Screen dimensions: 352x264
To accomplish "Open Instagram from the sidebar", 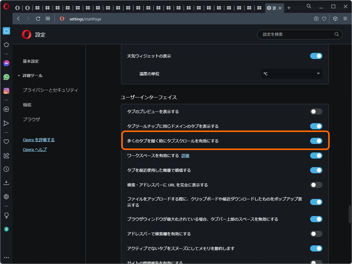I will (6, 91).
